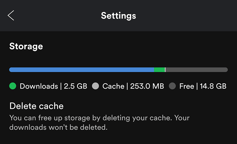The image size is (237, 144).
Task: Click the Settings page title
Action: click(x=118, y=15)
